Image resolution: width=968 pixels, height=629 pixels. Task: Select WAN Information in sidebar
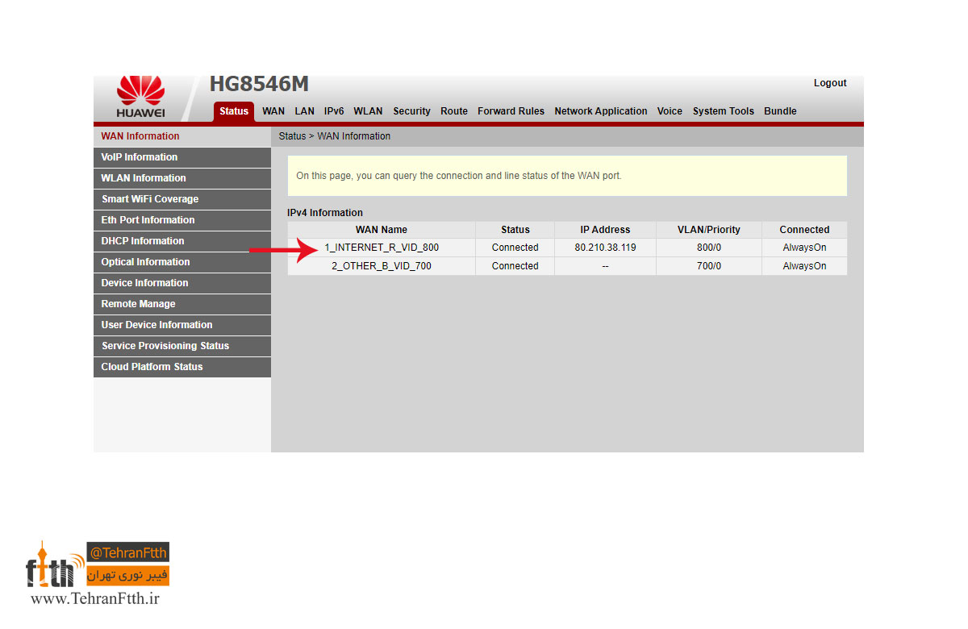click(x=182, y=136)
